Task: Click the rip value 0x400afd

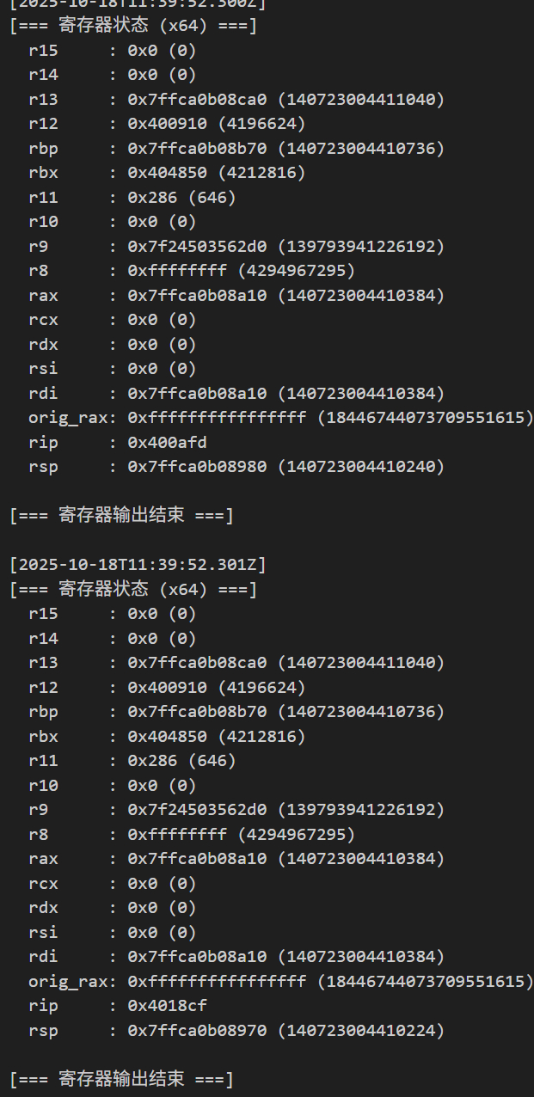Action: 167,443
